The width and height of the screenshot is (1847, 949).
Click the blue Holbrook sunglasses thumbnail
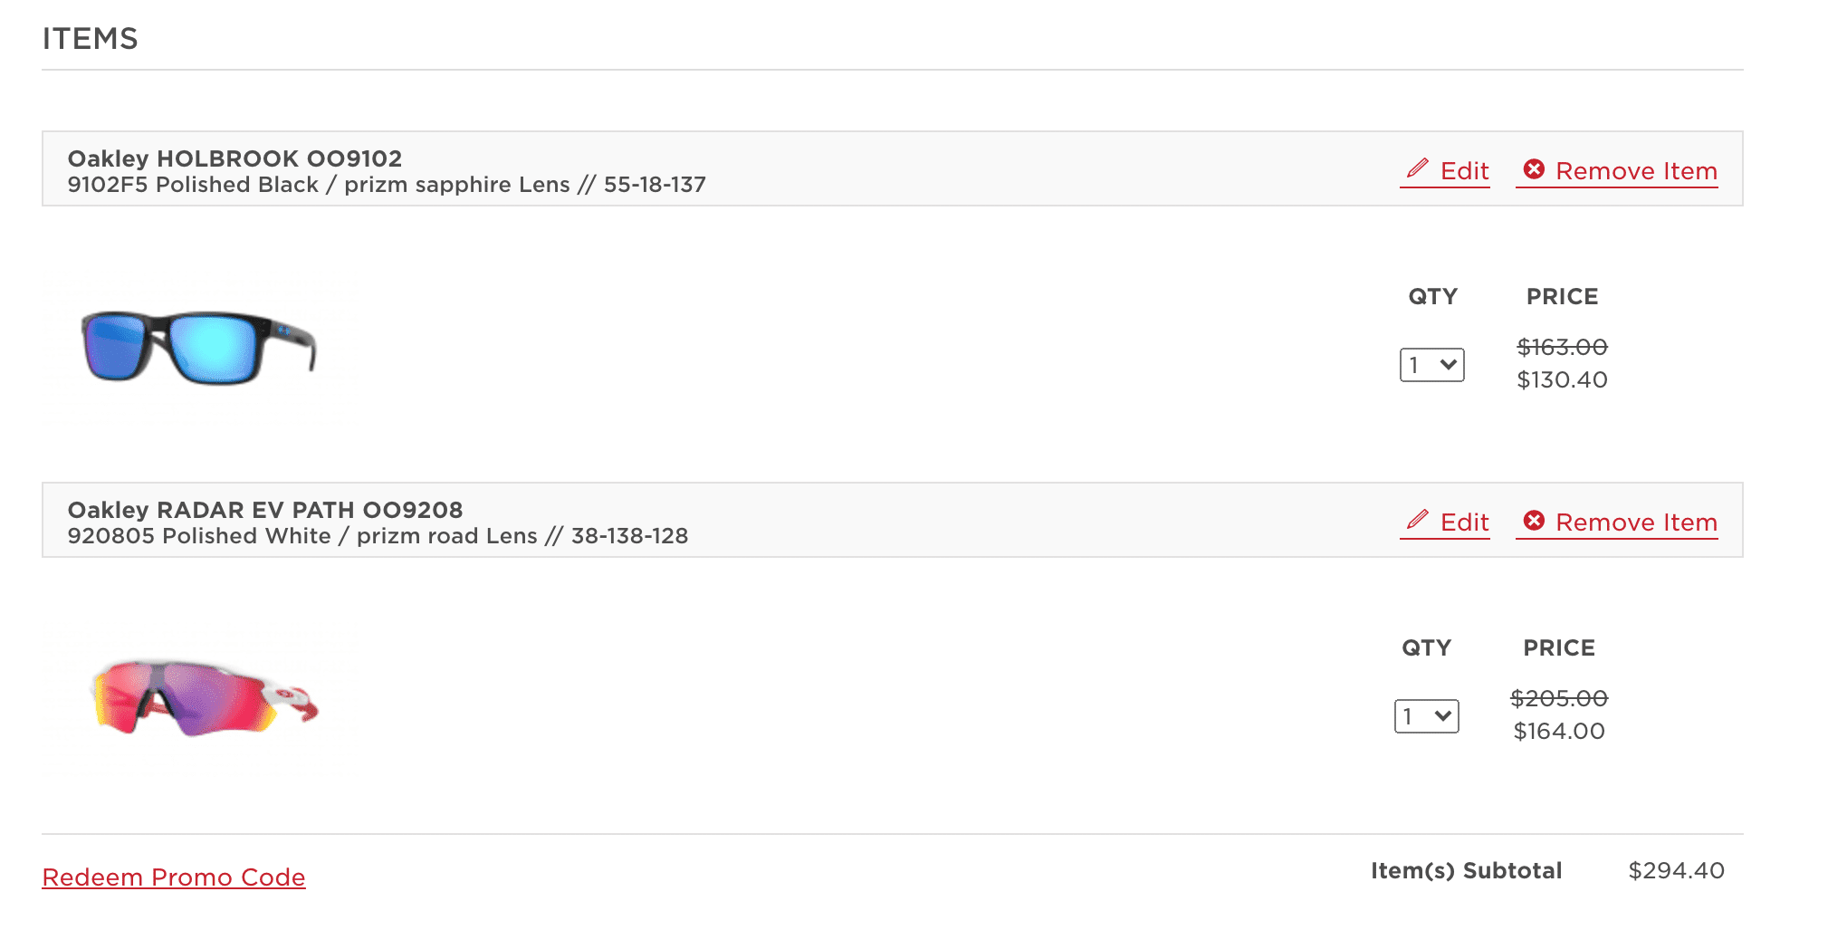coord(198,348)
